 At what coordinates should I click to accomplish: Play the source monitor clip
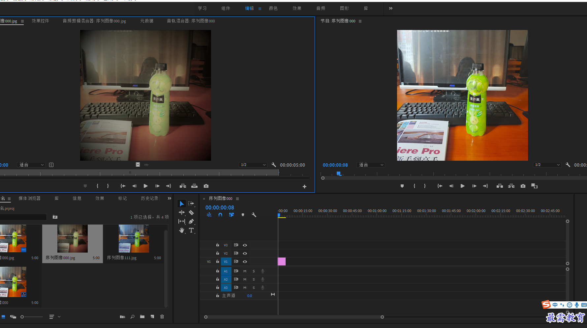(x=145, y=186)
